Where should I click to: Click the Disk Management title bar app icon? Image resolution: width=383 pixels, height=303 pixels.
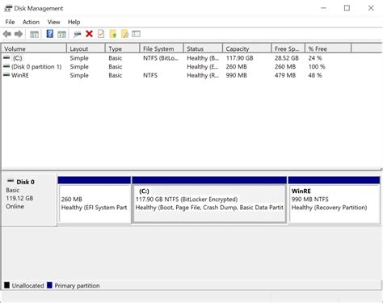(8, 8)
